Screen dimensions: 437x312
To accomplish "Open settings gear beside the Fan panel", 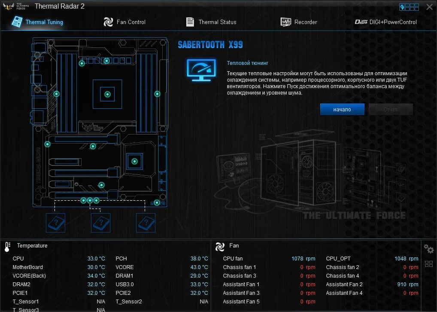I will click(x=429, y=249).
